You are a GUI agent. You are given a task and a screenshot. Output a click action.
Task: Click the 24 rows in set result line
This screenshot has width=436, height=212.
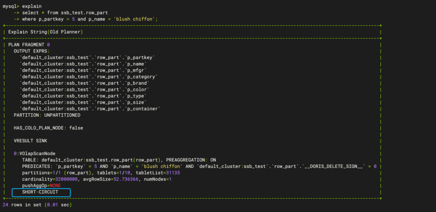pos(37,205)
